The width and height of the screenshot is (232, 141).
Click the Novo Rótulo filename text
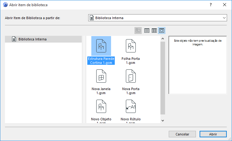(130, 120)
